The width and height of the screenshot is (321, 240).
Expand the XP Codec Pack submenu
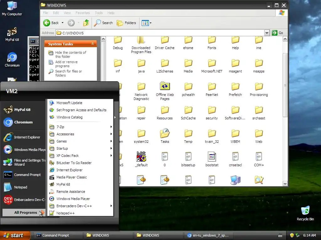pyautogui.click(x=81, y=156)
